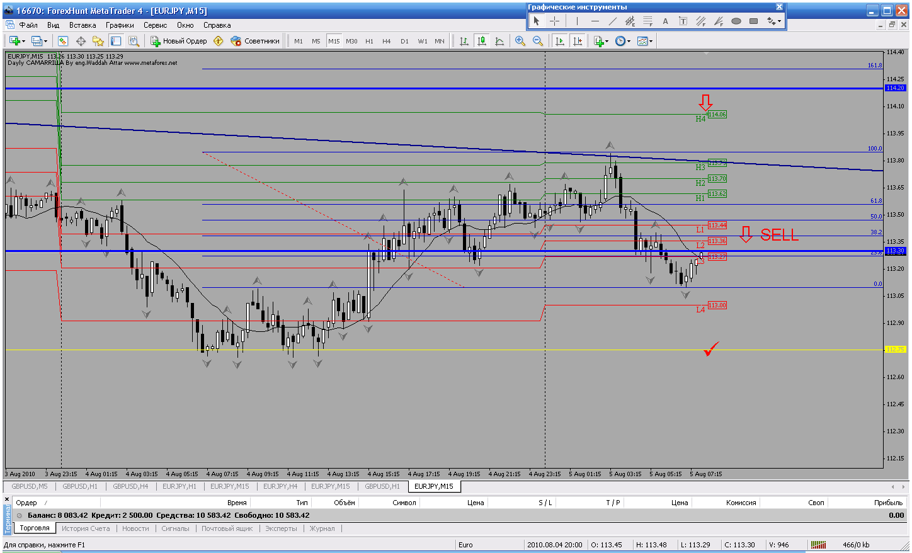
Task: Toggle the auto scroll chart button
Action: click(x=559, y=41)
